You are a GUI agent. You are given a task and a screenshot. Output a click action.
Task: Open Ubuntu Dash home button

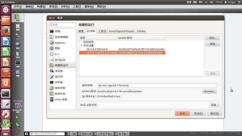[6, 10]
